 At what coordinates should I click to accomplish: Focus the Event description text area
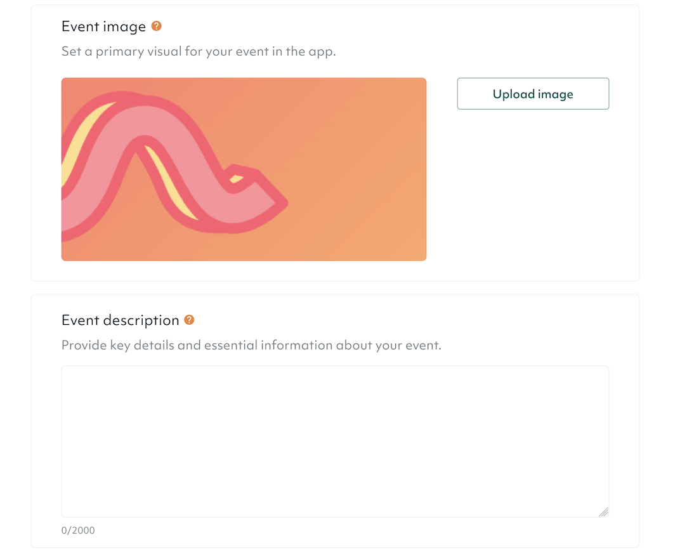click(x=335, y=441)
